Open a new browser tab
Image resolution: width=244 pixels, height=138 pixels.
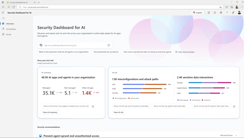(39, 2)
